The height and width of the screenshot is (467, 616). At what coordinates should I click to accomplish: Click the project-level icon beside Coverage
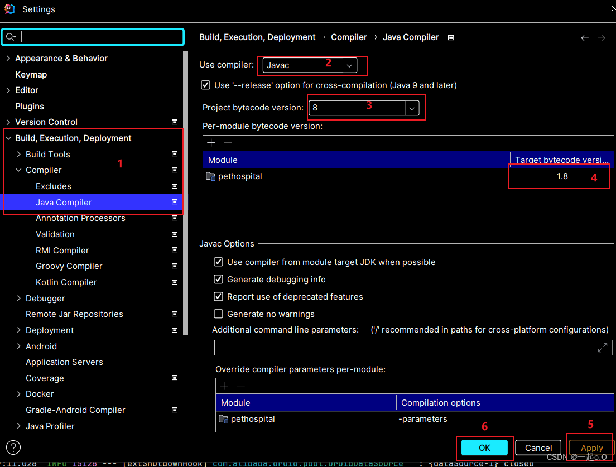175,378
